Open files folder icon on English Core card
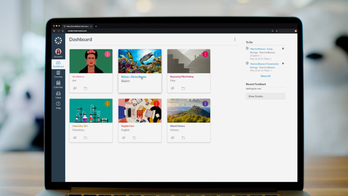 tap(135, 138)
